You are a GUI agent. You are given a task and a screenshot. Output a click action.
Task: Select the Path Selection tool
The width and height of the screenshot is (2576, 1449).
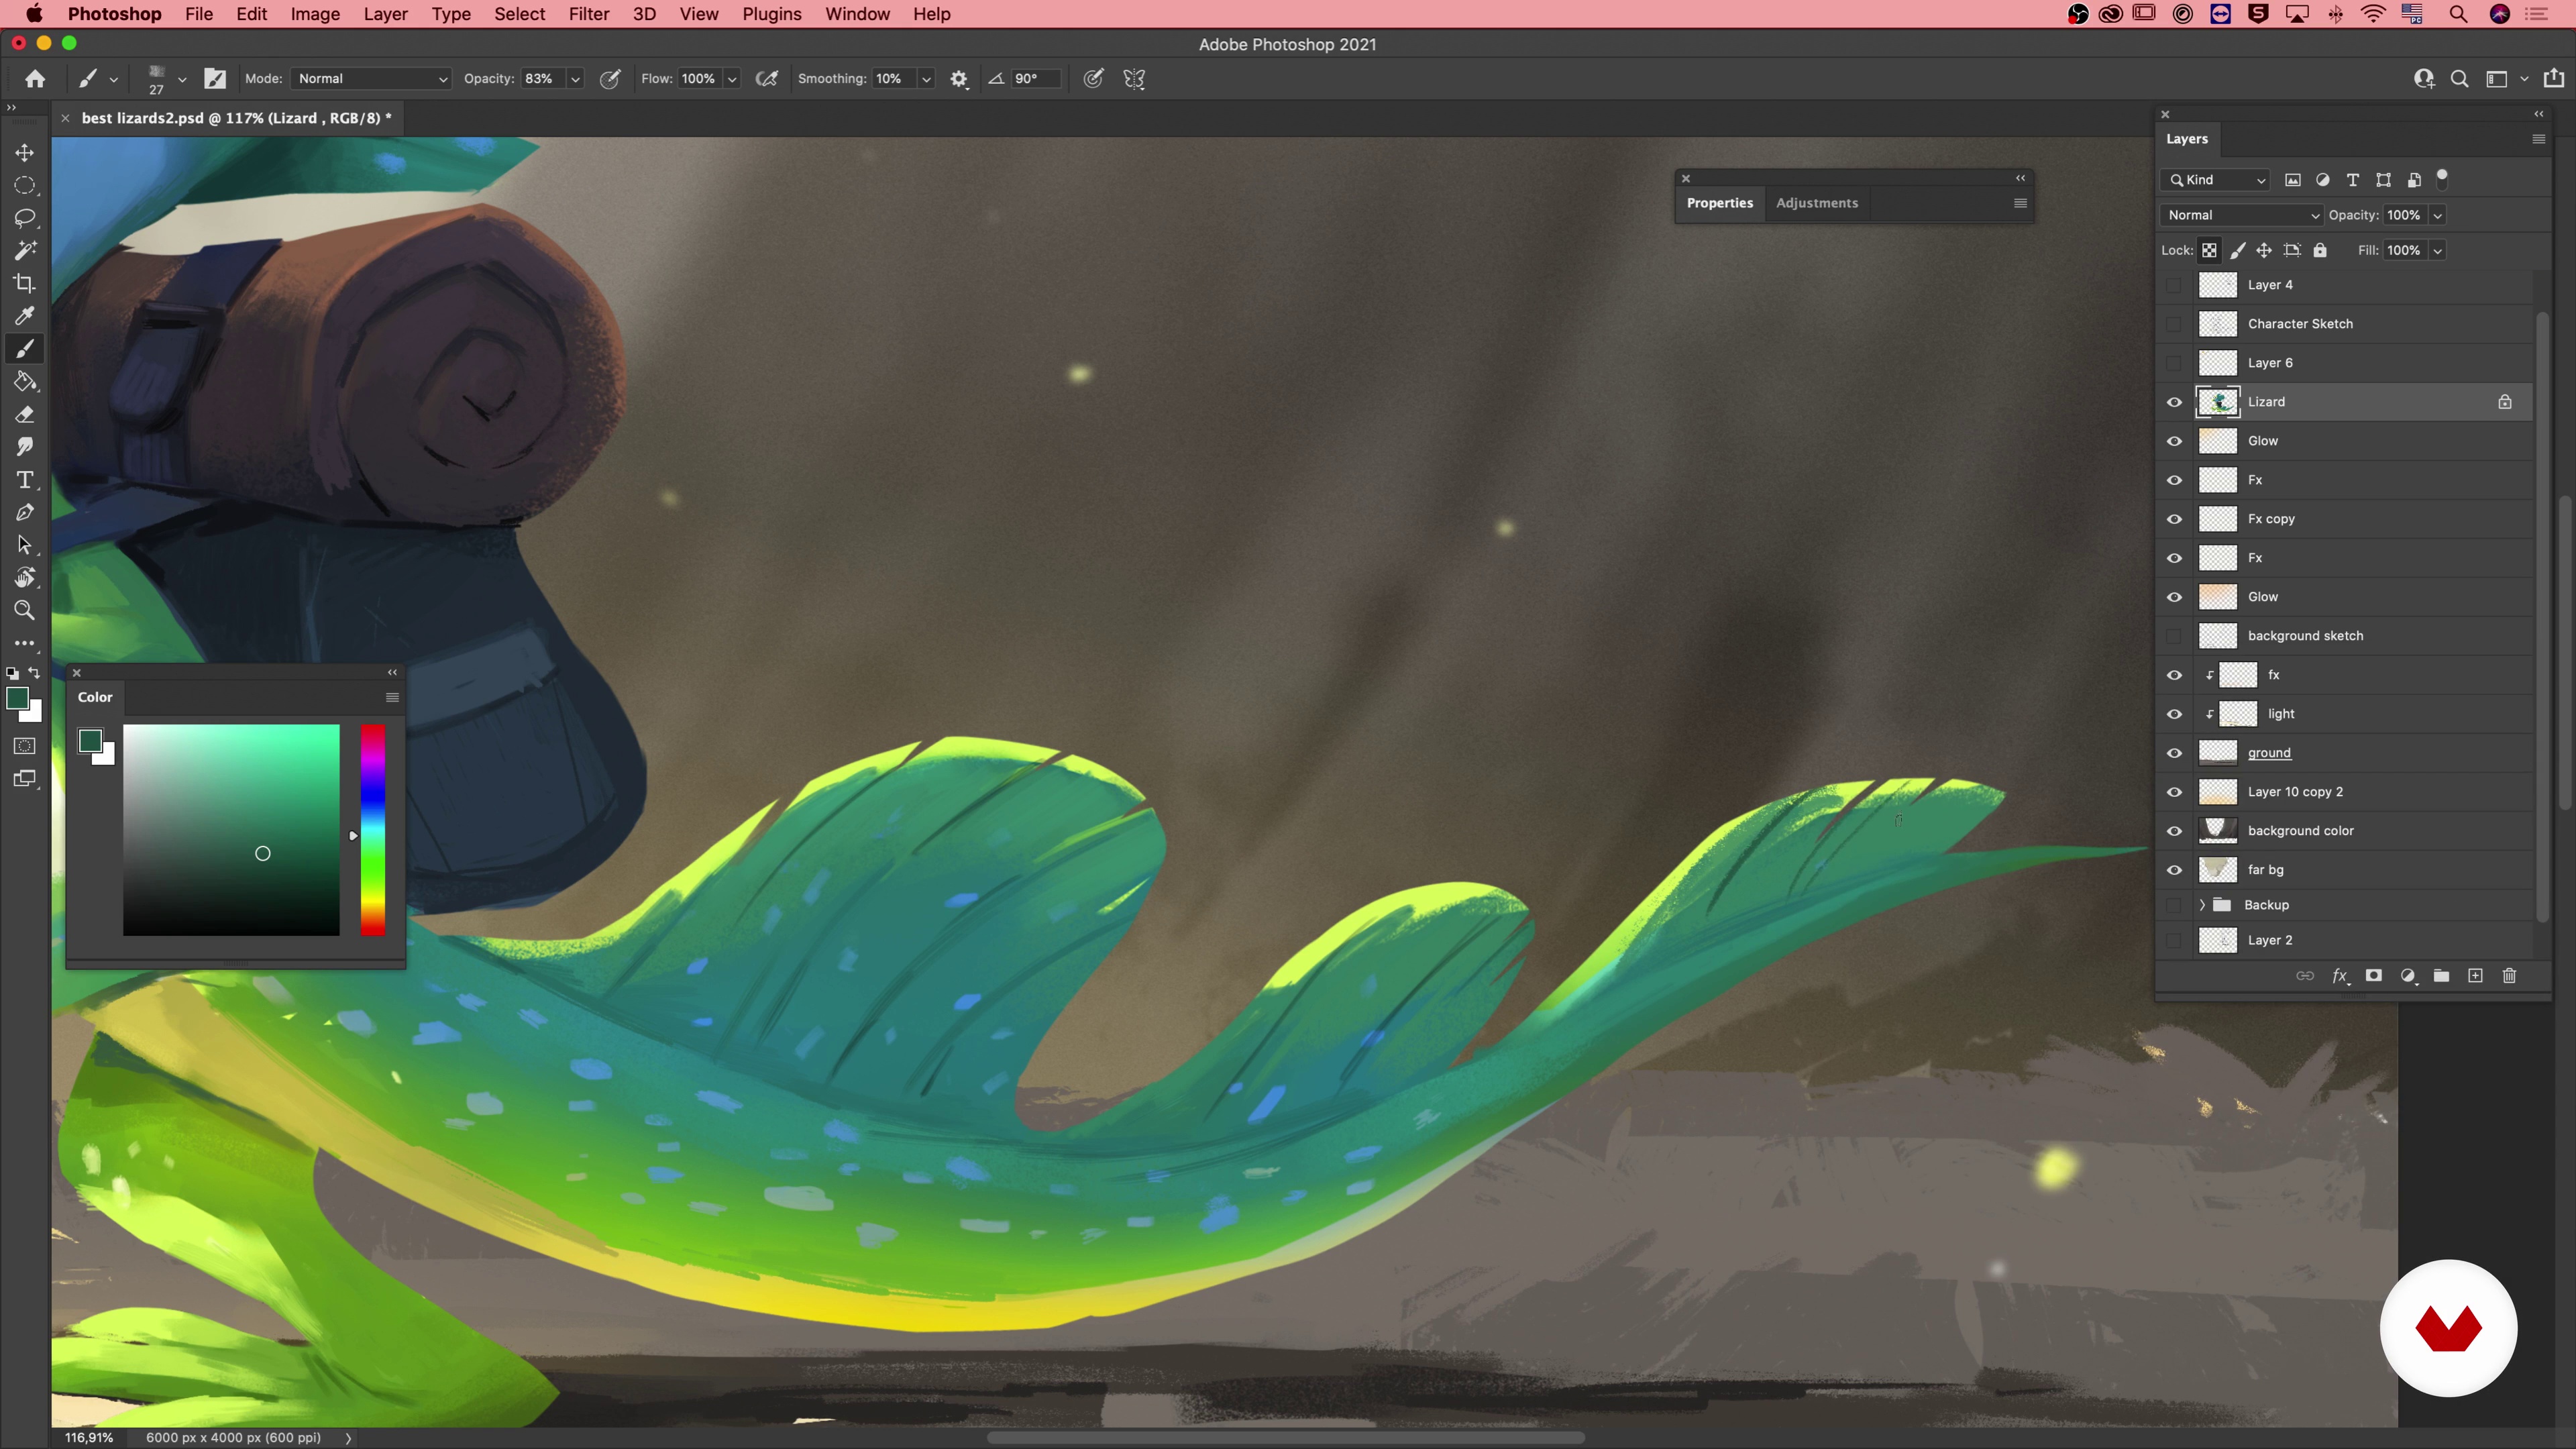tap(24, 545)
